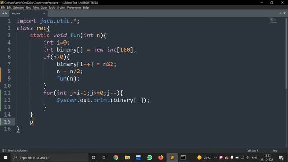The height and width of the screenshot is (162, 288).
Task: Click on the class rec declaration
Action: [33, 28]
